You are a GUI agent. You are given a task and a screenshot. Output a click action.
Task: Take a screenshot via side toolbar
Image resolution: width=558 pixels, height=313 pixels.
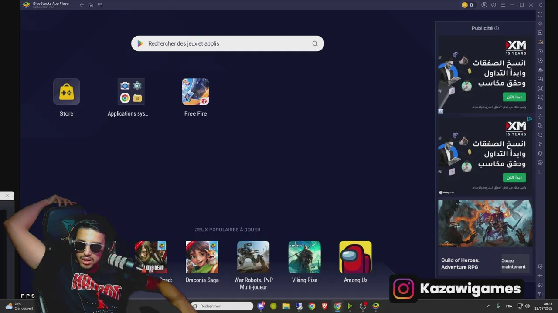click(x=540, y=88)
